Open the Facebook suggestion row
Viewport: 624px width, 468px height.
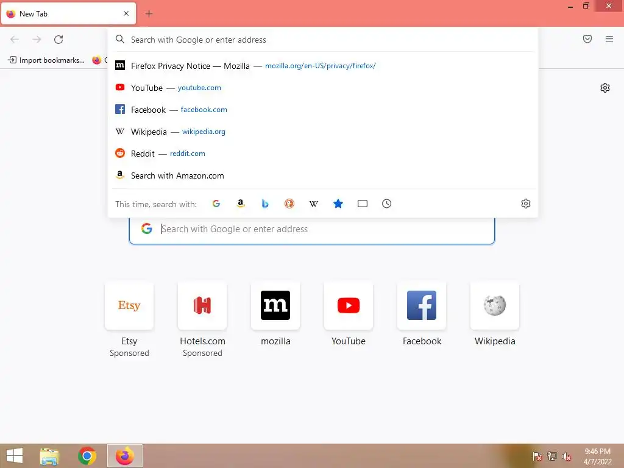pos(323,110)
